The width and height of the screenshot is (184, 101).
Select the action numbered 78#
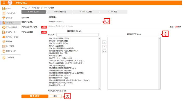[x=60, y=70]
